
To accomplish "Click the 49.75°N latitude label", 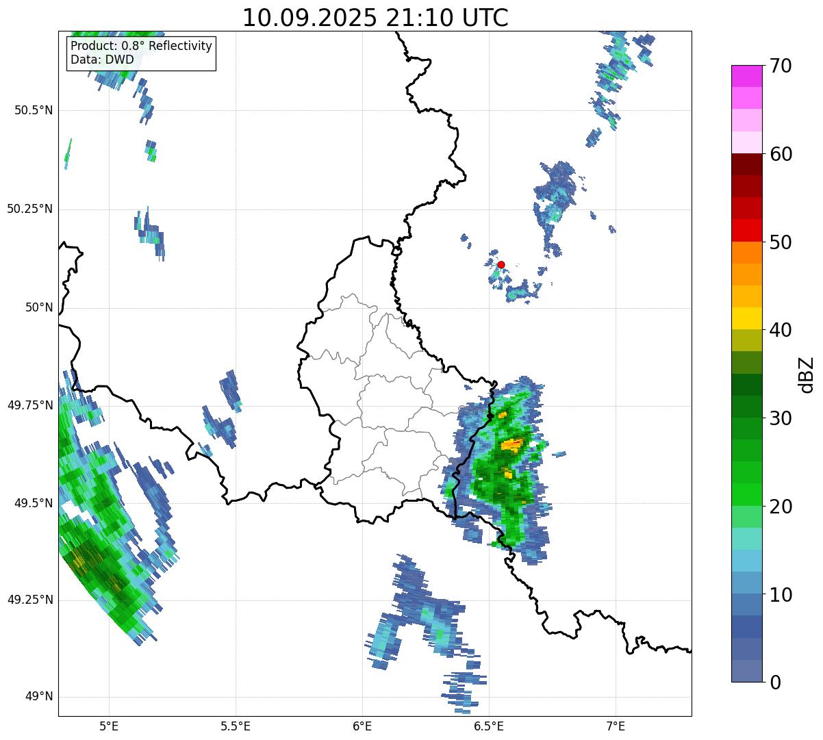I will pyautogui.click(x=30, y=405).
